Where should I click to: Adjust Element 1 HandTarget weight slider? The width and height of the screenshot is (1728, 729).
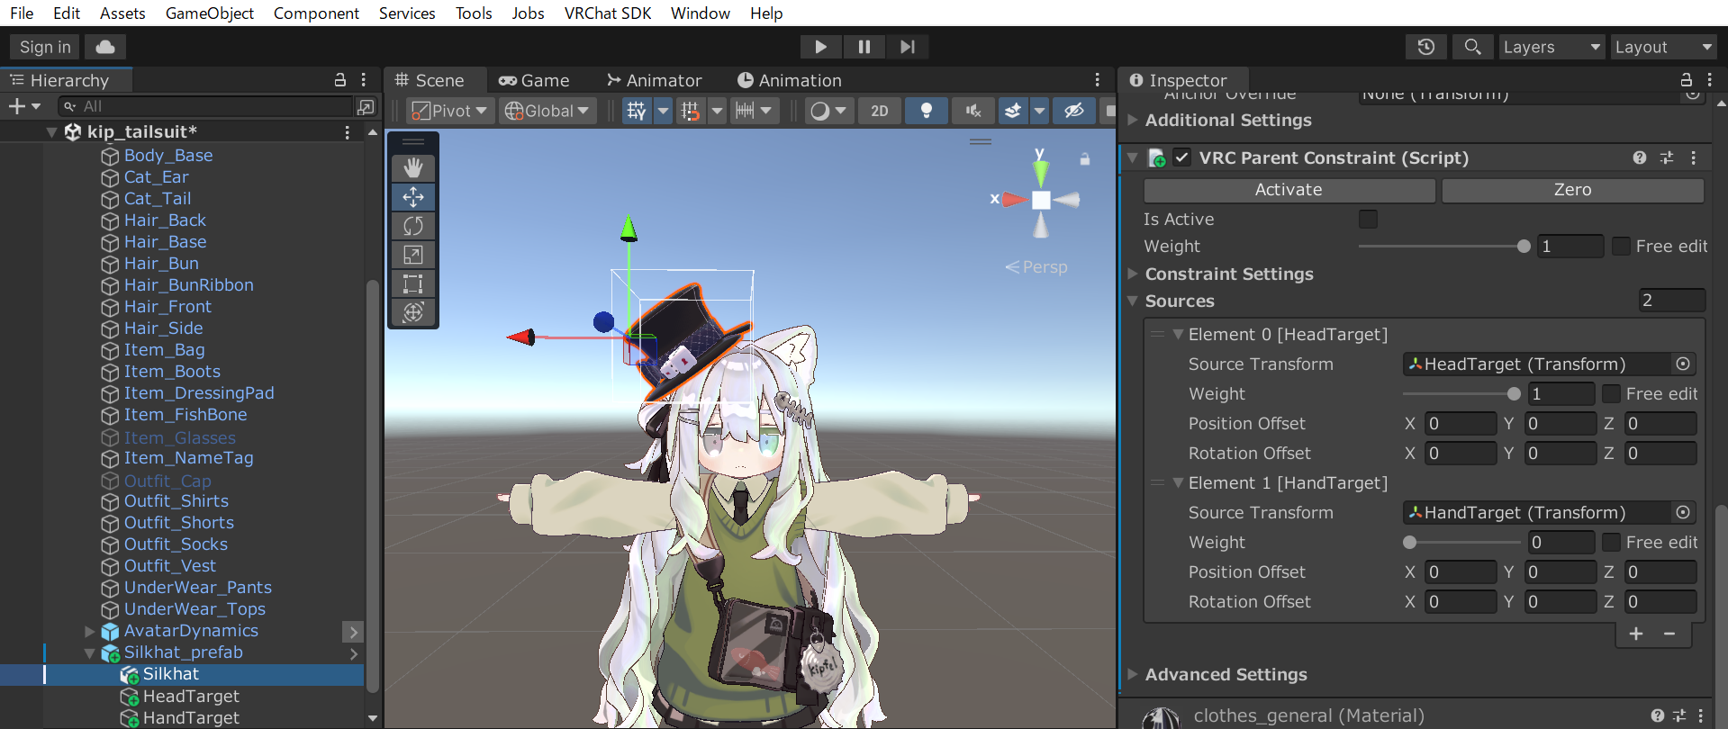(1461, 543)
